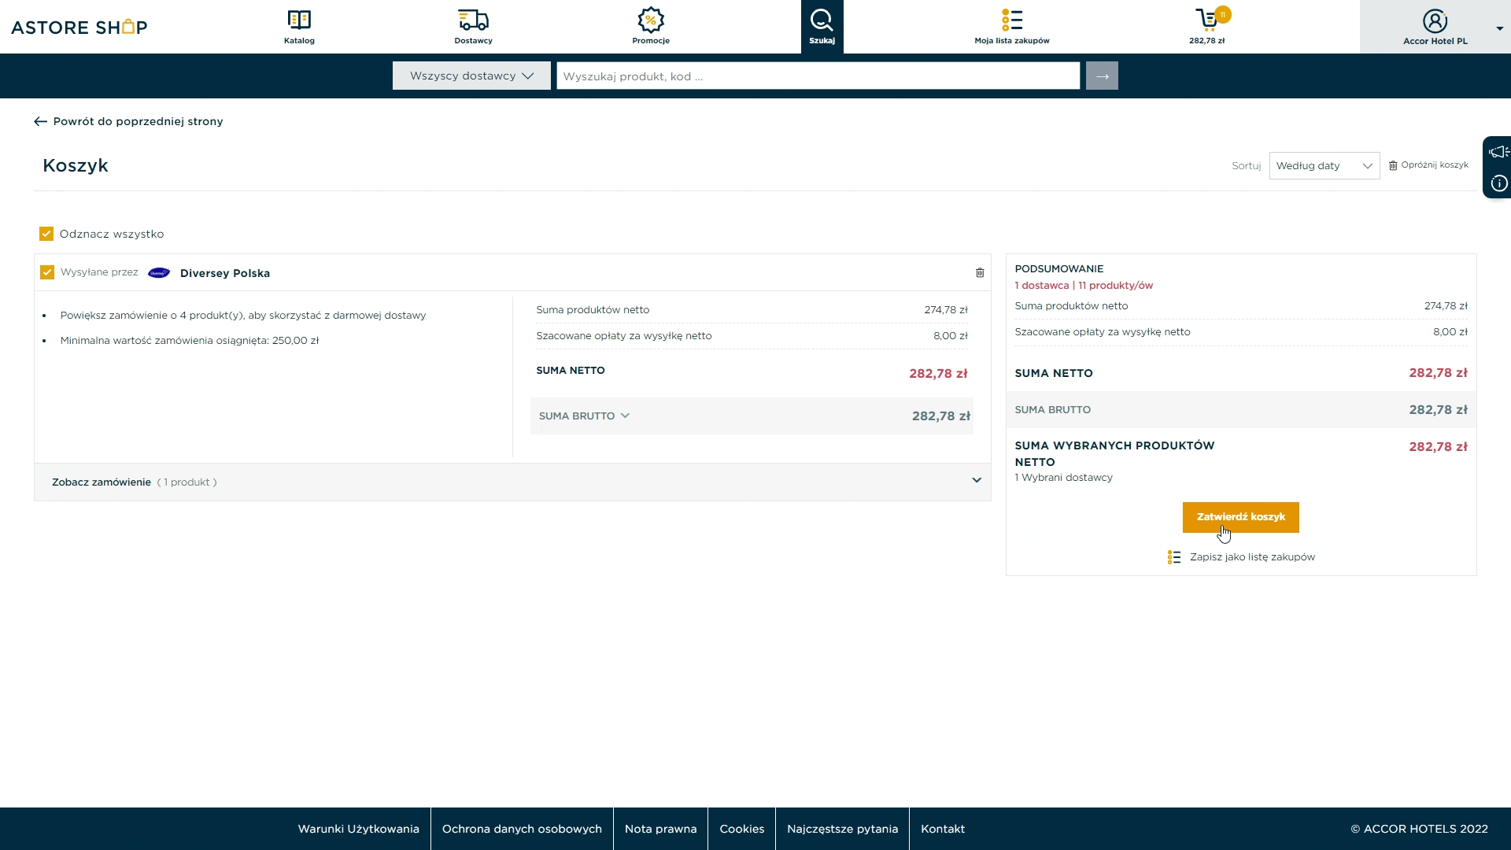Viewport: 1511px width, 850px height.
Task: Click Zatwierdź koszyk button
Action: (1240, 517)
